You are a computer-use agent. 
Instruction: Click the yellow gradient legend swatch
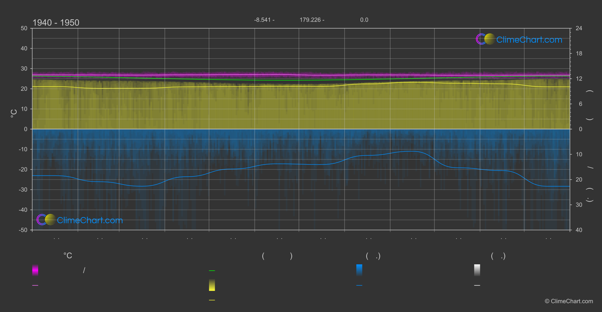(212, 285)
